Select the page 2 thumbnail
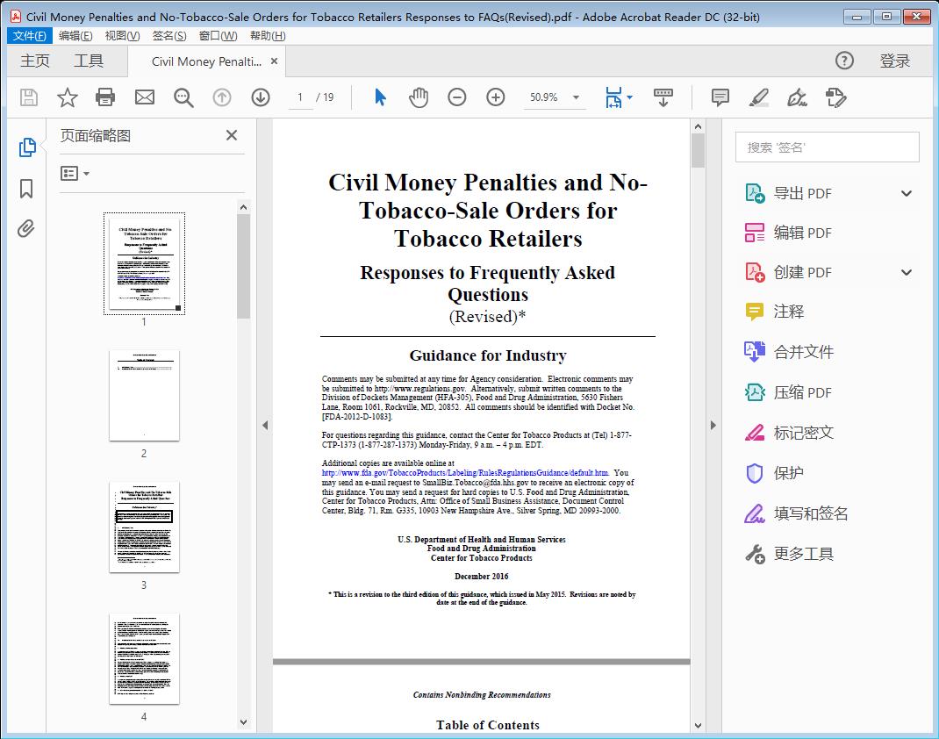Image resolution: width=939 pixels, height=739 pixels. coord(143,397)
